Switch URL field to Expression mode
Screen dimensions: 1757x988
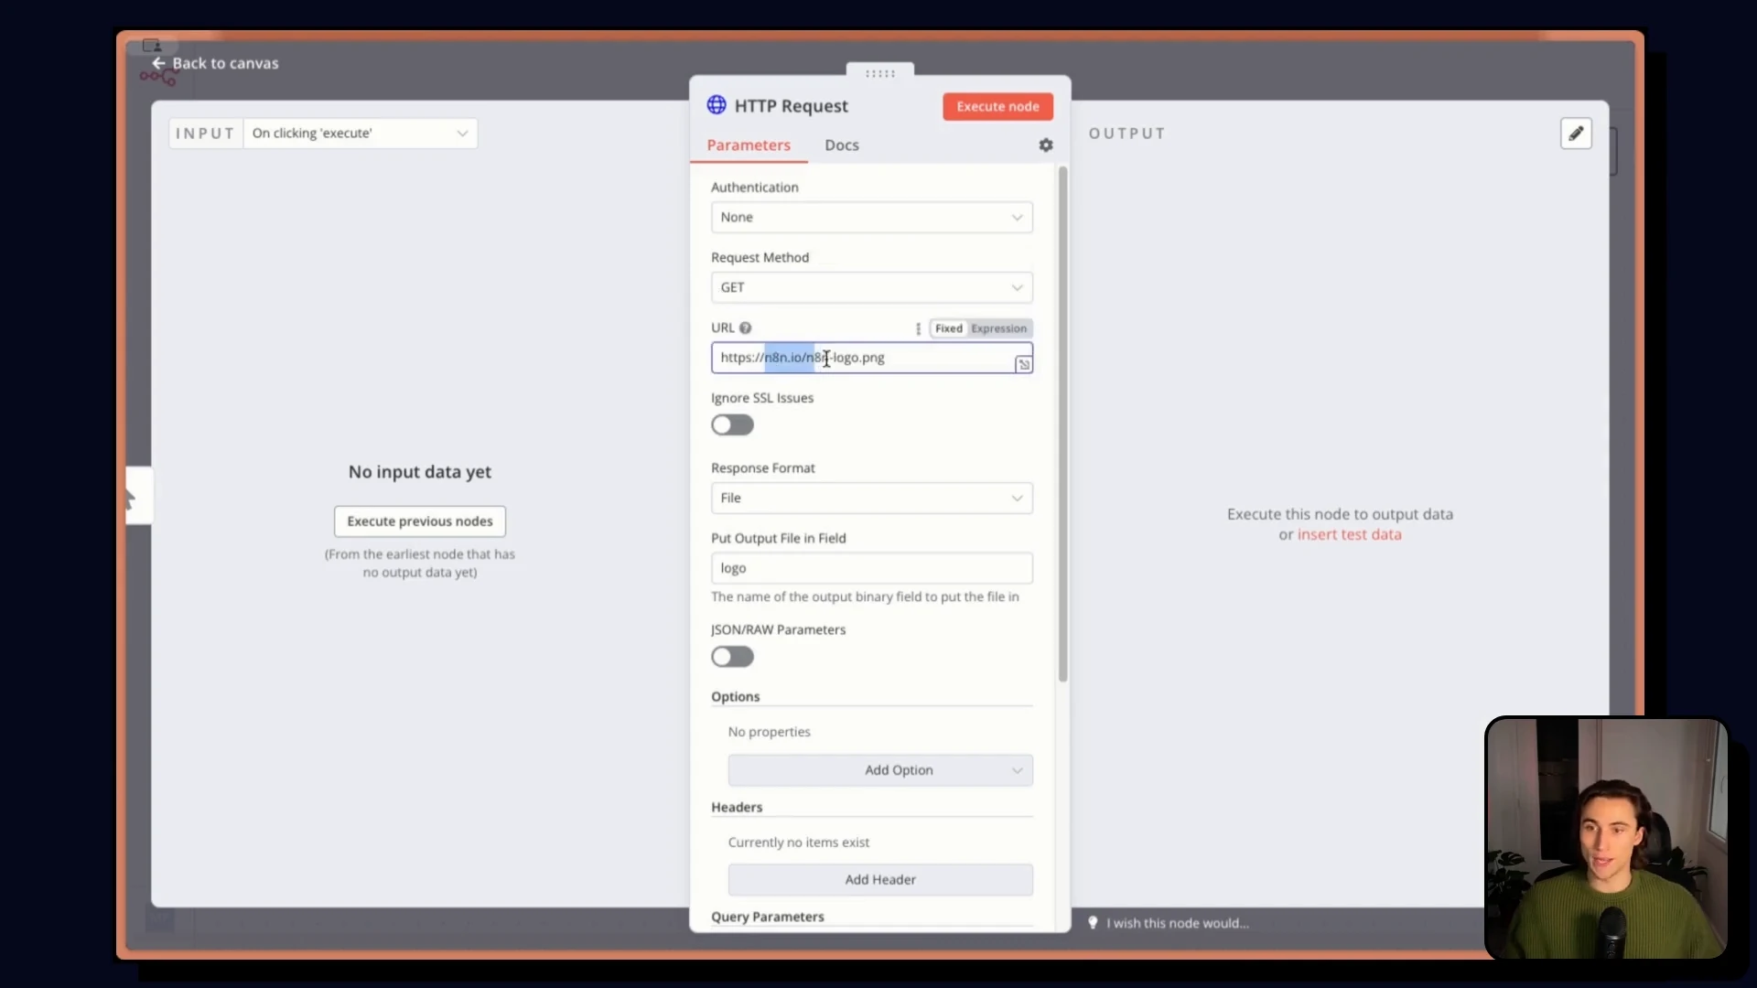pos(998,328)
